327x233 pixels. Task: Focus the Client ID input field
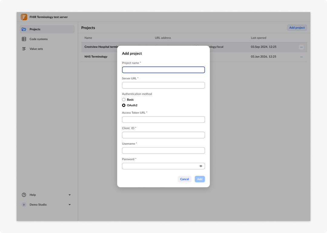tap(163, 135)
